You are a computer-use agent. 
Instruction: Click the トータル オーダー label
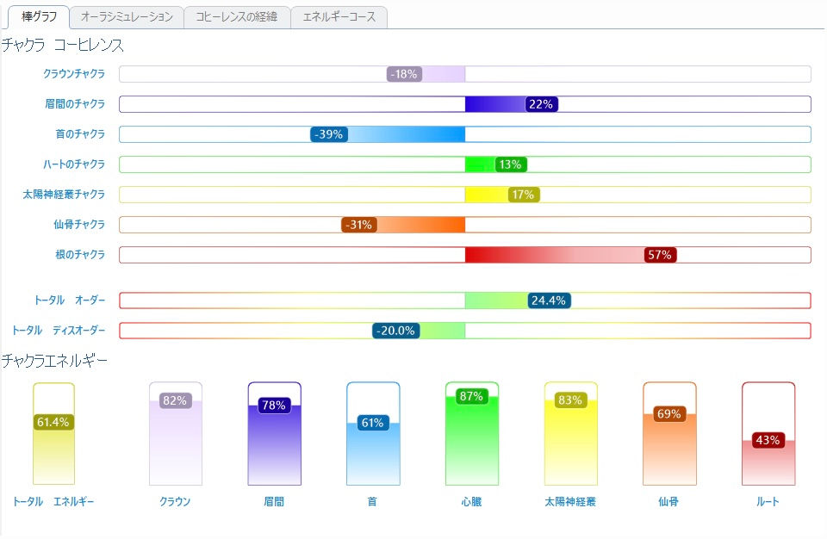click(x=70, y=300)
